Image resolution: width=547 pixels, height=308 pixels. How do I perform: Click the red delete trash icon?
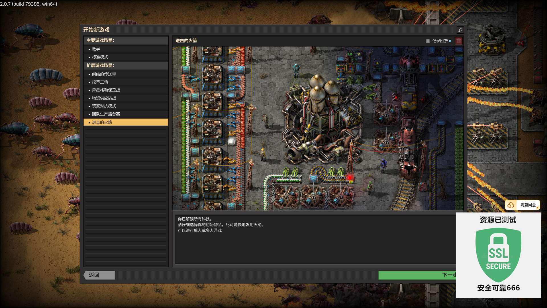459,41
